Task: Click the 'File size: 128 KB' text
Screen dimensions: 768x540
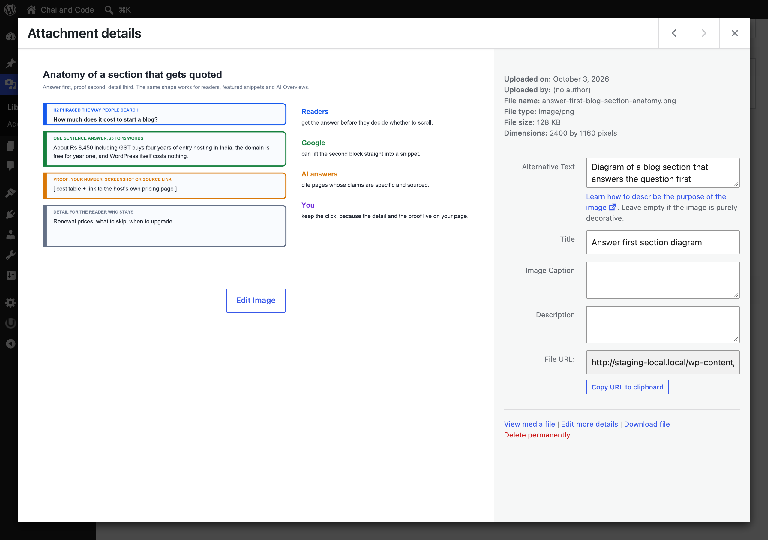Action: (532, 122)
